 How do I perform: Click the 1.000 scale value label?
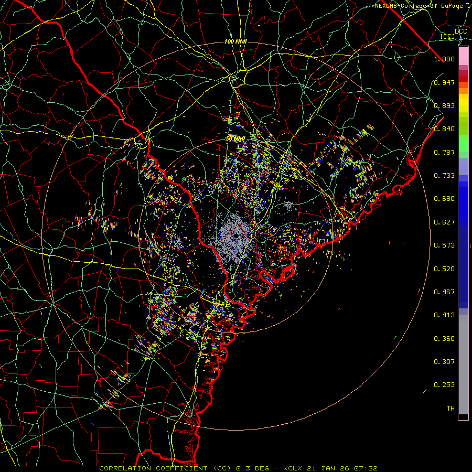(444, 59)
